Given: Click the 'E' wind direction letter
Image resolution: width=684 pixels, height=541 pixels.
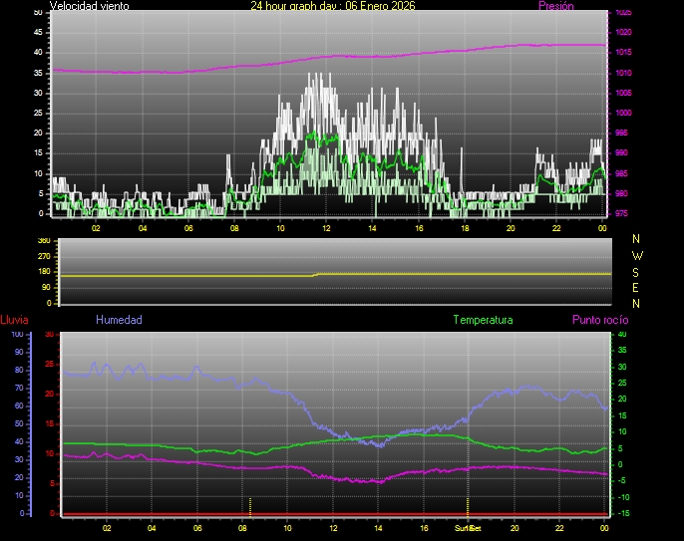Looking at the screenshot, I should [637, 287].
